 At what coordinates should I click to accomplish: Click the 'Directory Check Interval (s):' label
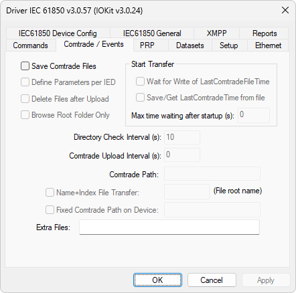coord(117,137)
